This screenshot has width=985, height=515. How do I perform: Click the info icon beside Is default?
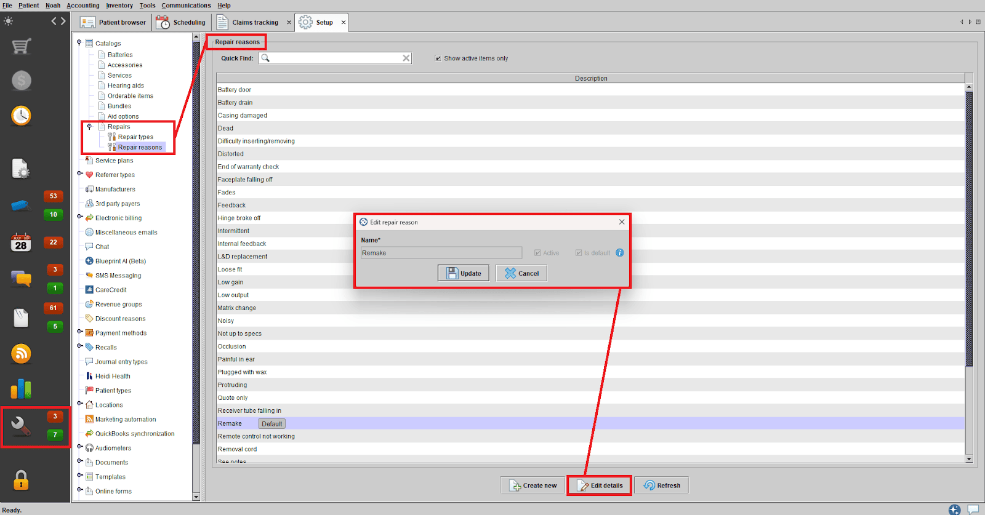coord(620,253)
